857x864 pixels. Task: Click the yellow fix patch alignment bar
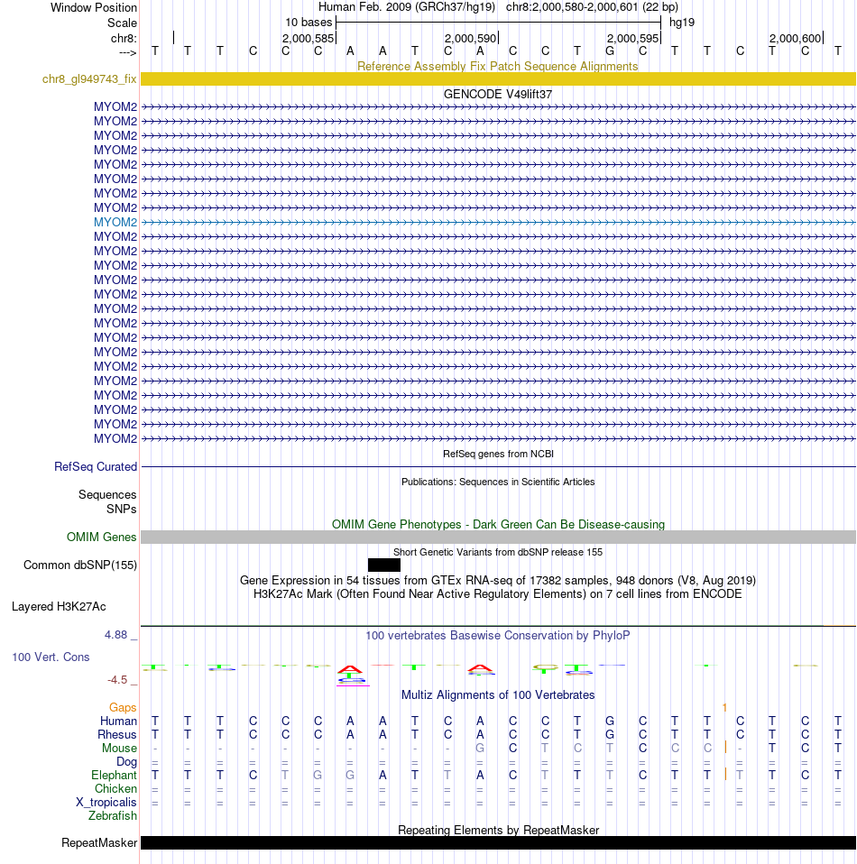[498, 78]
